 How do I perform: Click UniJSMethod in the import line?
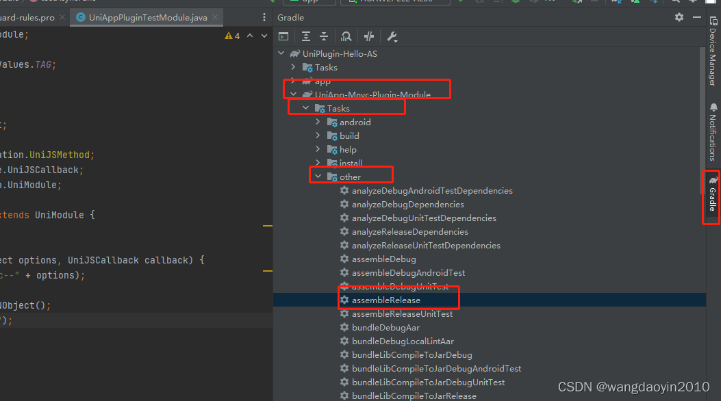(x=60, y=155)
